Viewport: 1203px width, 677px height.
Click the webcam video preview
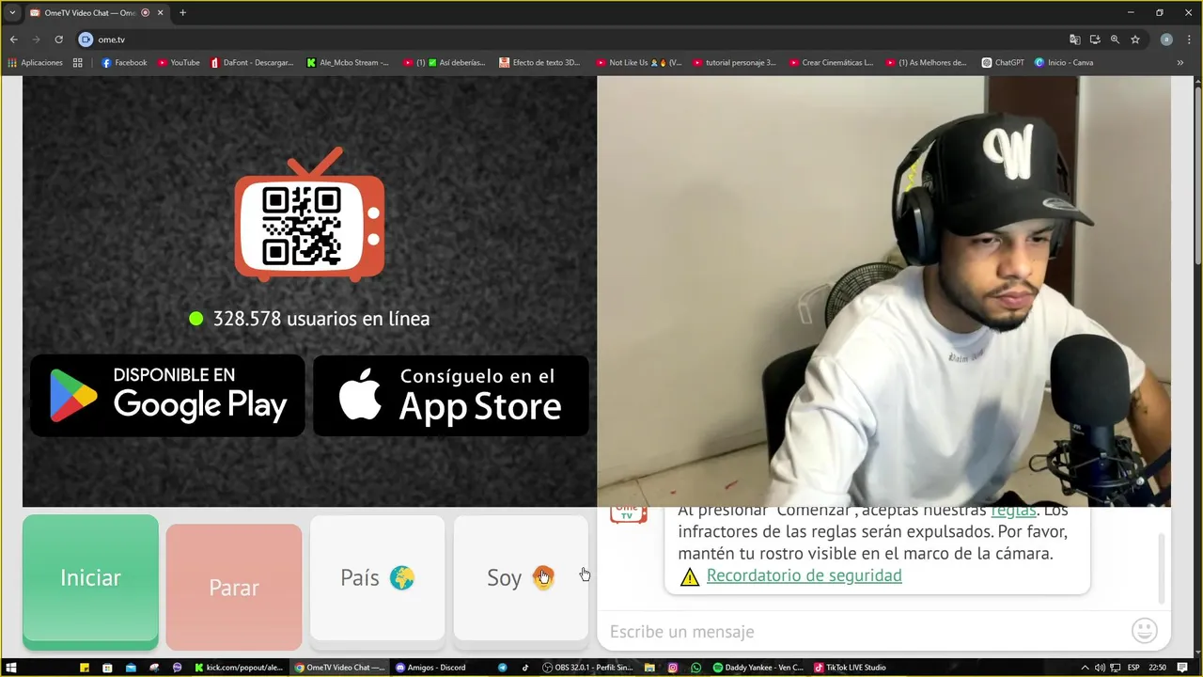[x=883, y=291]
